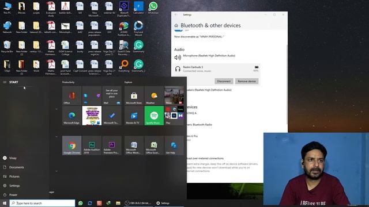Select the Everything search desktop shortcut
The image size is (369, 207).
point(124,66)
